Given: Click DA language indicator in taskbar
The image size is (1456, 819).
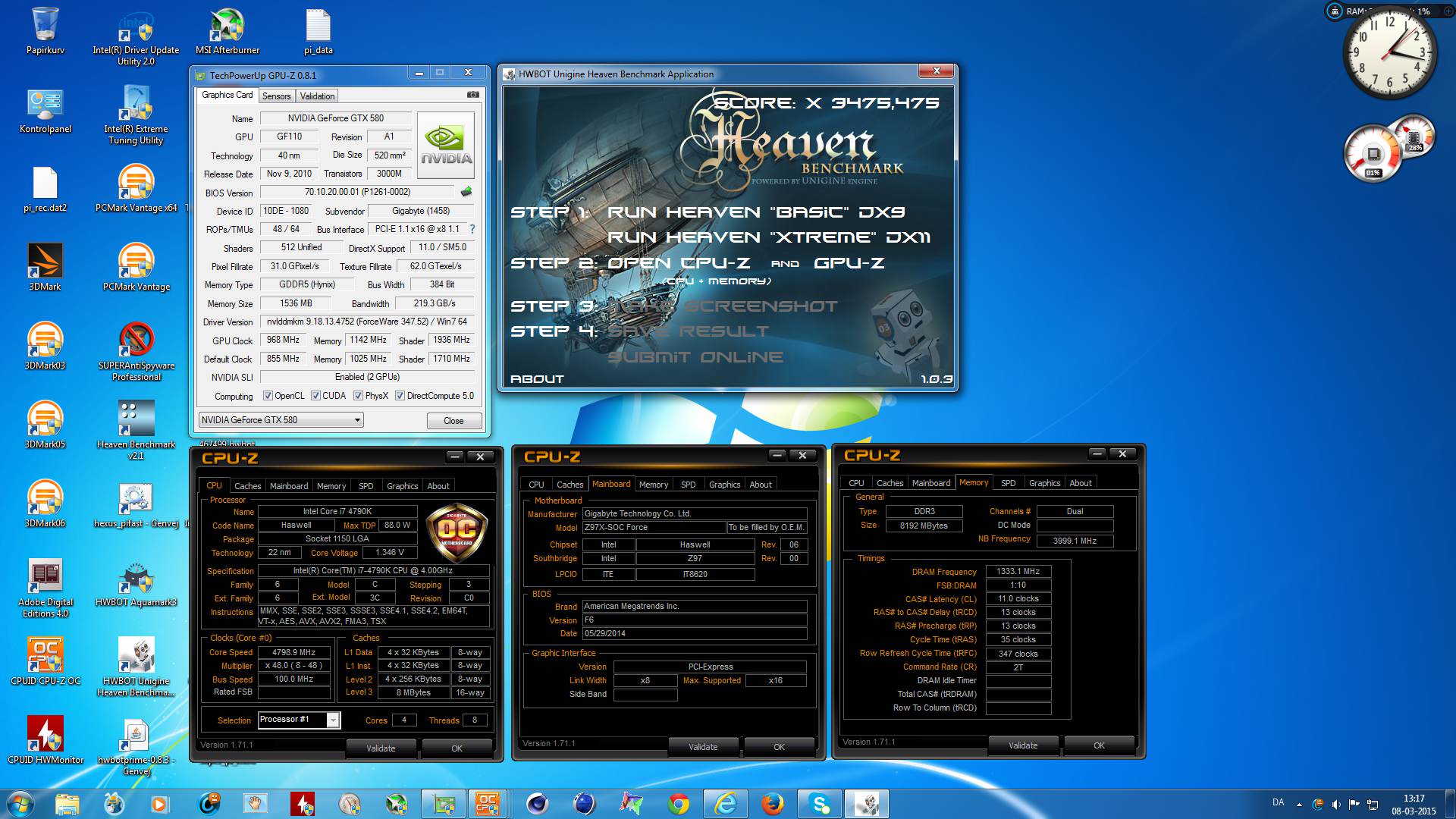Looking at the screenshot, I should coord(1278,802).
